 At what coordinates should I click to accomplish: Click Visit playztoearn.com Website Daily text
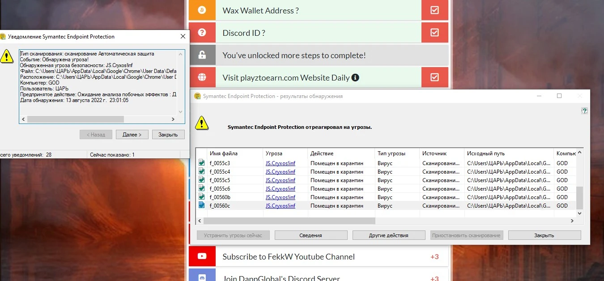[x=286, y=77]
